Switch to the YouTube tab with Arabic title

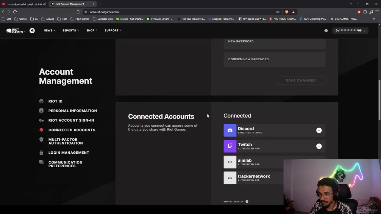coord(24,4)
